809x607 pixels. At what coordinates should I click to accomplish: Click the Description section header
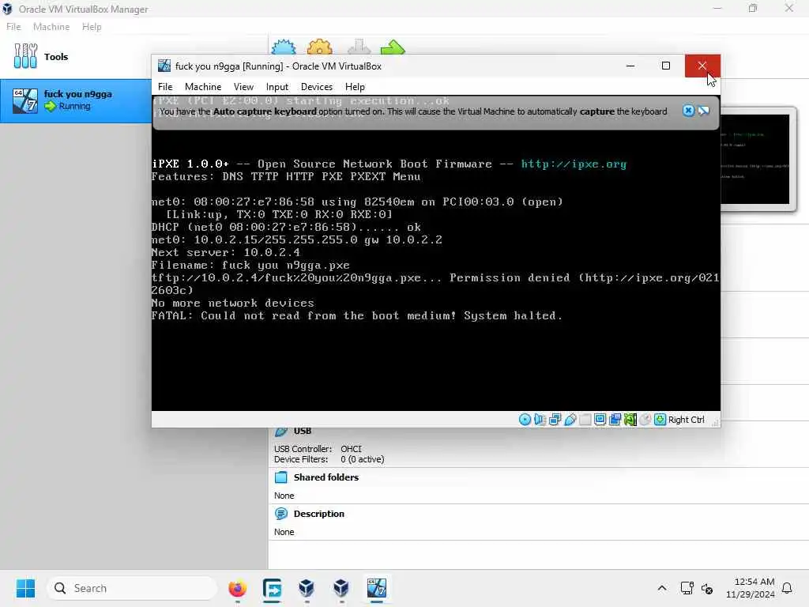click(x=319, y=514)
